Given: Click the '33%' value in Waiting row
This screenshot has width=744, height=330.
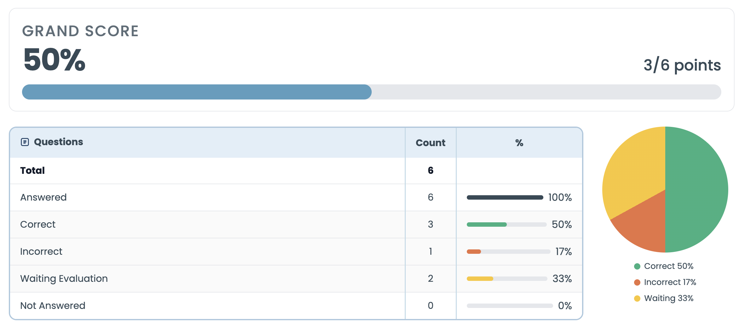Looking at the screenshot, I should click(562, 279).
